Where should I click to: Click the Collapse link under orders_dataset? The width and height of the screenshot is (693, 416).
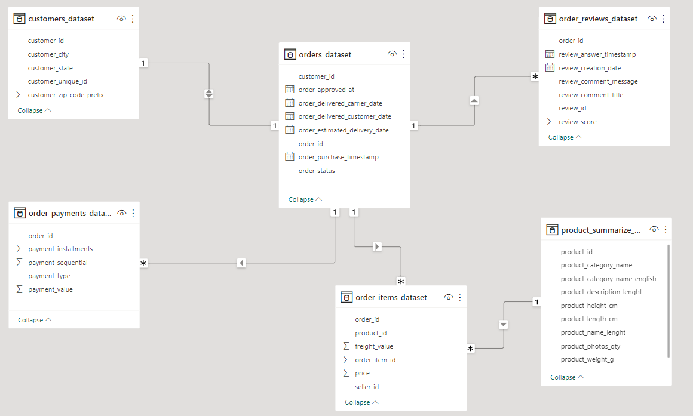point(303,199)
